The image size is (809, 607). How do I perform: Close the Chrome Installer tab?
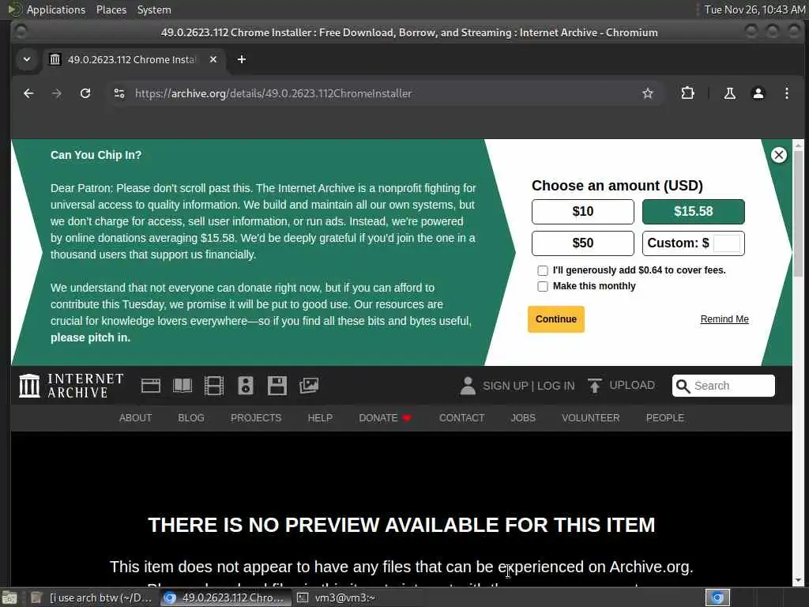click(x=213, y=59)
